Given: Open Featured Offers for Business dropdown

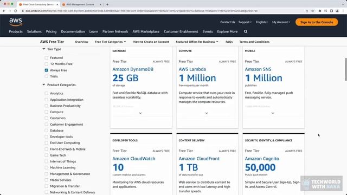Looking at the screenshot, I should (x=197, y=42).
